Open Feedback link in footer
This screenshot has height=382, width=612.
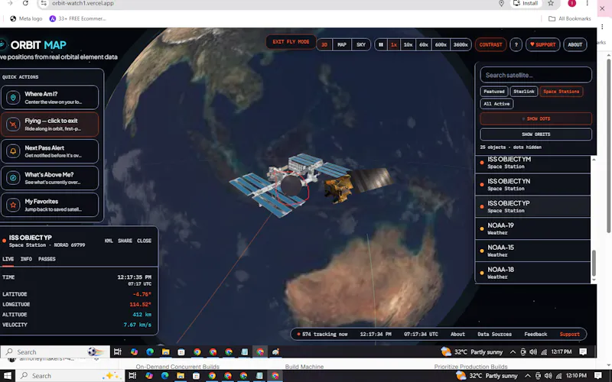pos(535,334)
